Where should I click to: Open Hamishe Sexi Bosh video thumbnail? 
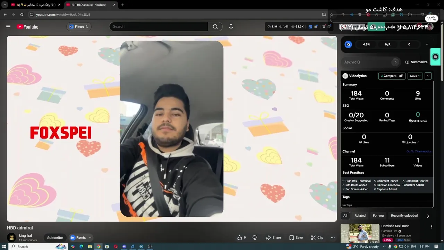pos(360,234)
